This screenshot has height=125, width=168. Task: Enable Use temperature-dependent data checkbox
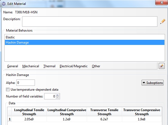8,90
